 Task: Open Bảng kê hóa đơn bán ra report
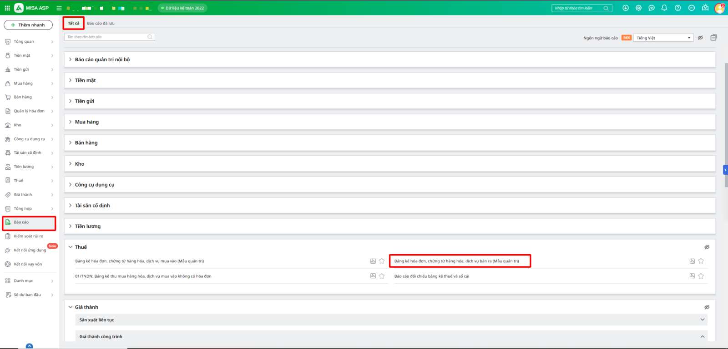click(456, 261)
